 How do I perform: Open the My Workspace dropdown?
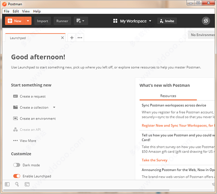pyautogui.click(x=132, y=21)
